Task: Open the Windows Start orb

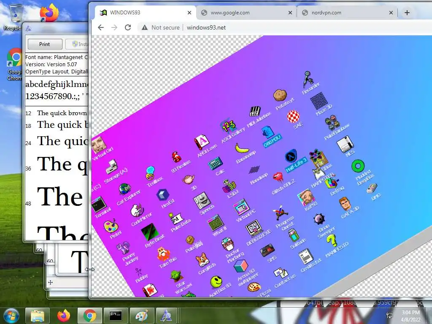Action: [11, 316]
